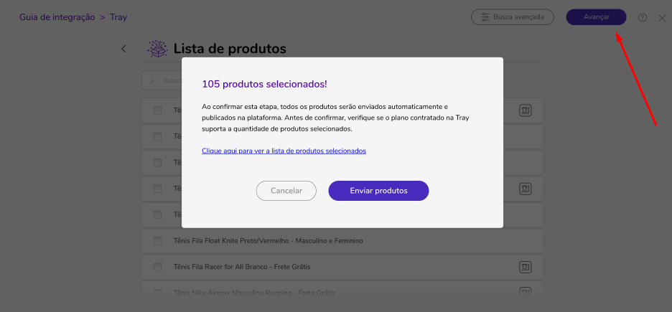
Task: Confirm with Enviar produtos
Action: pyautogui.click(x=378, y=191)
